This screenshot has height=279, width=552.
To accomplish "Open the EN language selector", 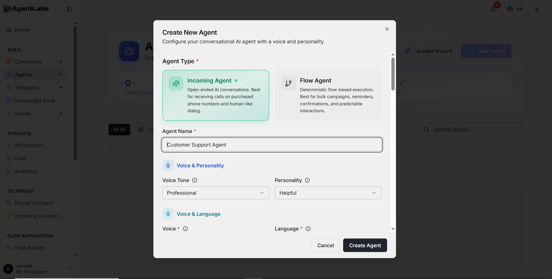I will click(x=515, y=9).
